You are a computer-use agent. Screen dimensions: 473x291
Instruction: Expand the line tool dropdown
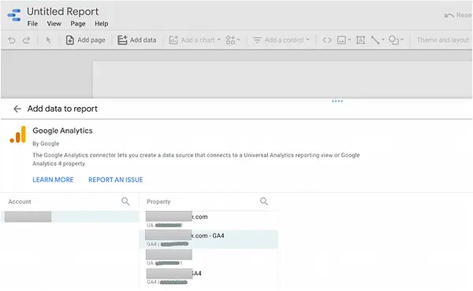point(378,40)
